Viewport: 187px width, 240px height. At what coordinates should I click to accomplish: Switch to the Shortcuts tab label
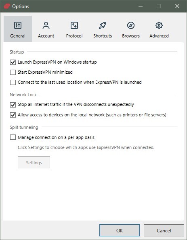pos(103,36)
